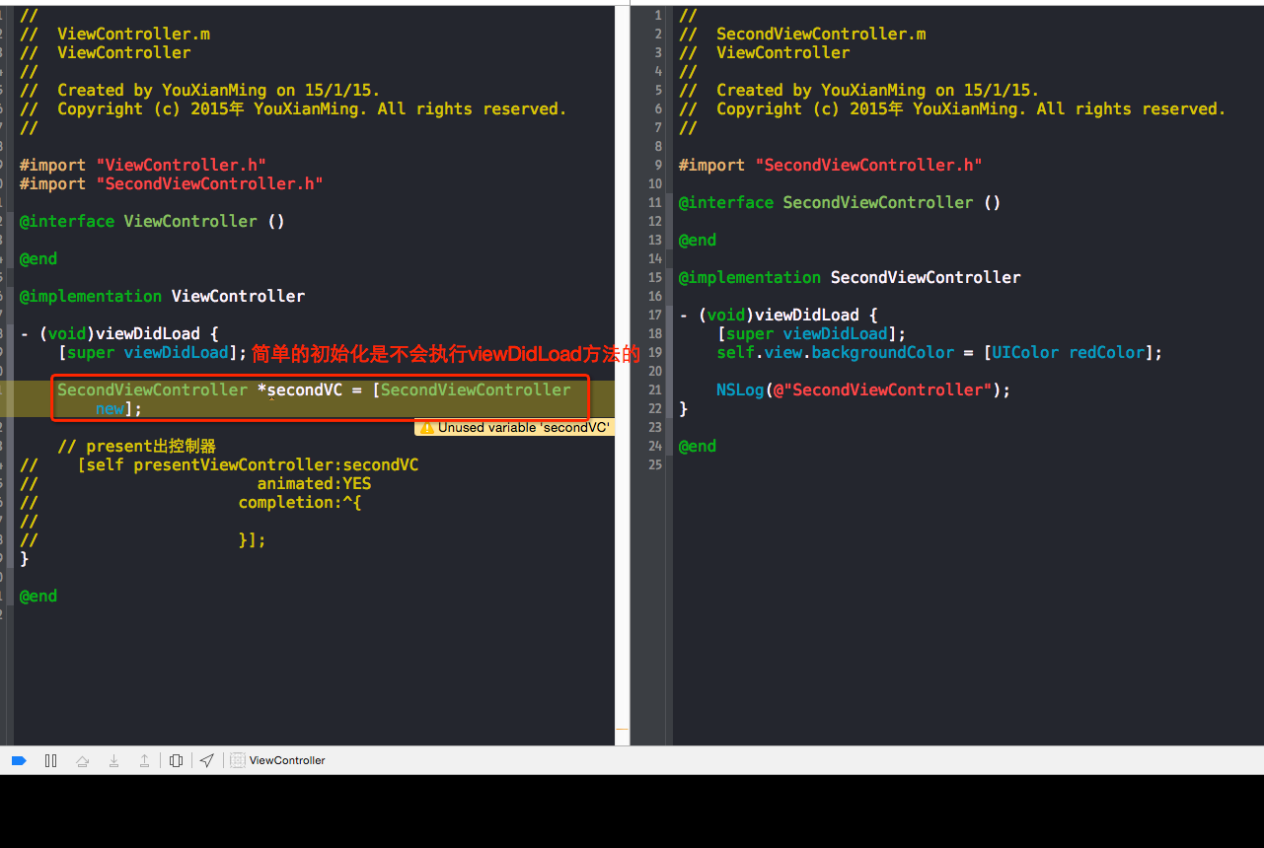Image resolution: width=1264 pixels, height=848 pixels.
Task: Click "// ViewController.m" header comment
Action: [x=114, y=34]
